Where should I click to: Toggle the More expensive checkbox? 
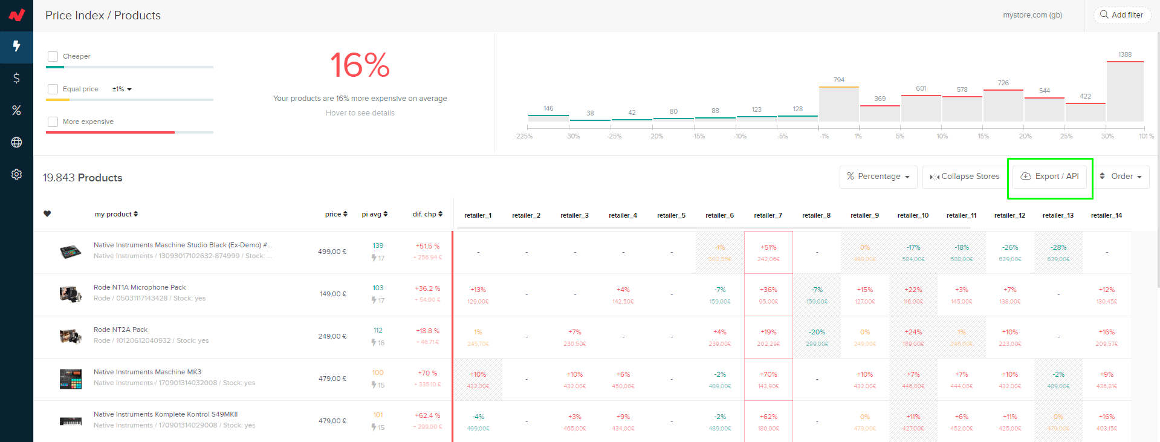[53, 122]
